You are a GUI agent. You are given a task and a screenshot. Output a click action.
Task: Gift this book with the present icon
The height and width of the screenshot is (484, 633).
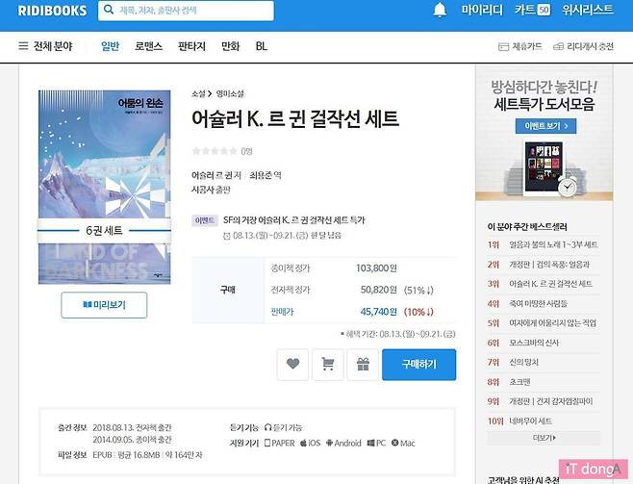(x=363, y=365)
